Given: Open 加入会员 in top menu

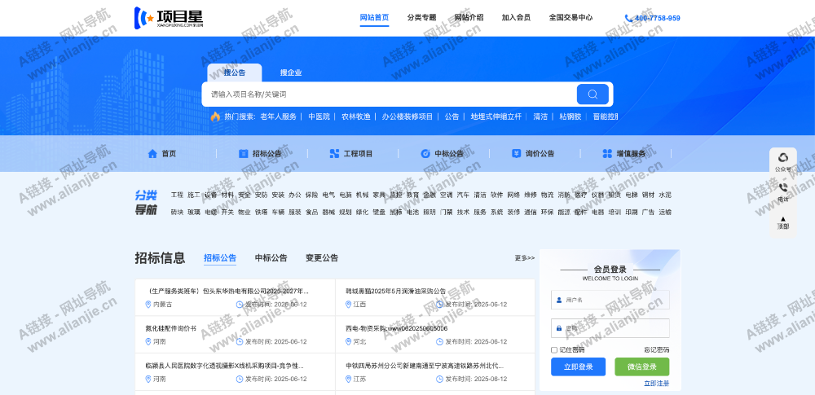Looking at the screenshot, I should click(516, 17).
